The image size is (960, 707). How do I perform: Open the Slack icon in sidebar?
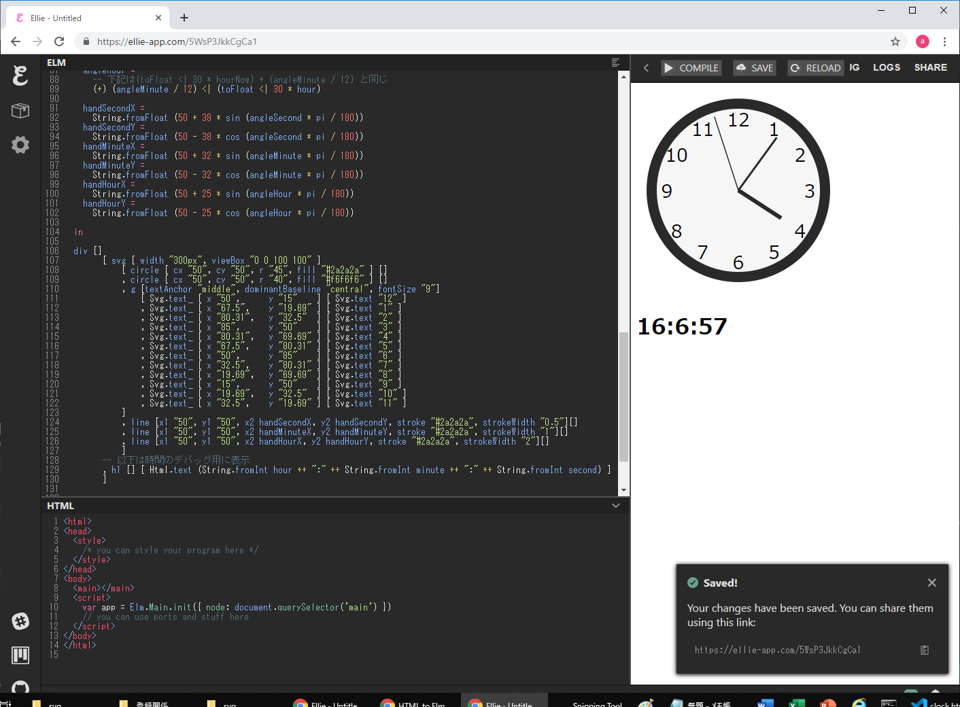coord(20,621)
